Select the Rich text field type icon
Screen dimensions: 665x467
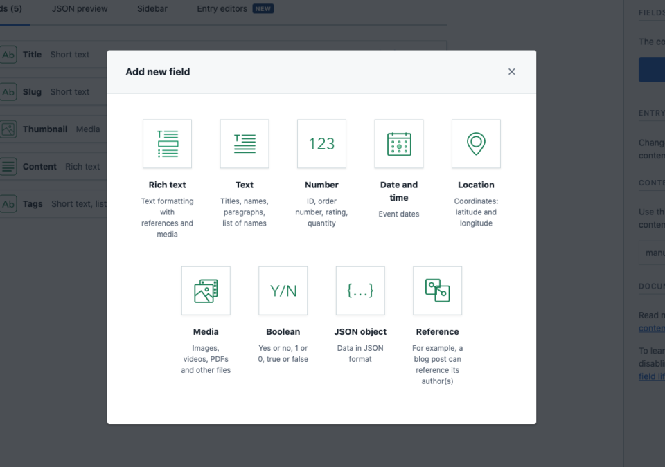(x=167, y=144)
